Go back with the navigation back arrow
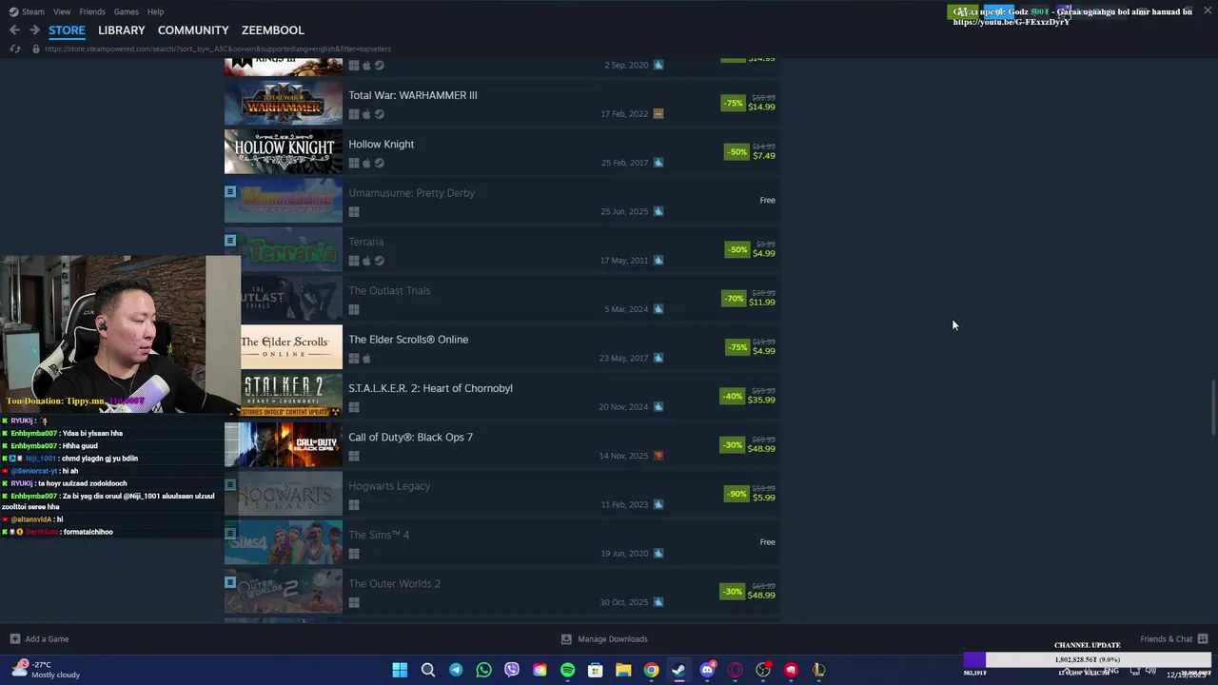The width and height of the screenshot is (1218, 685). (x=14, y=30)
